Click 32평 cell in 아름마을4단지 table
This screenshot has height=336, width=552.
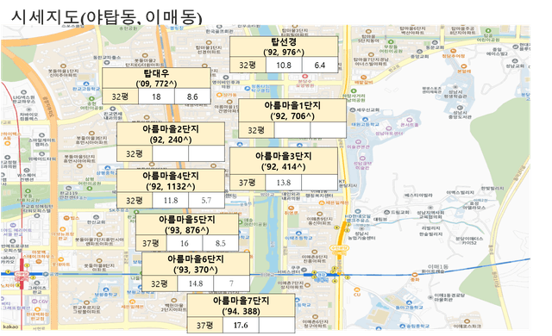(x=135, y=201)
